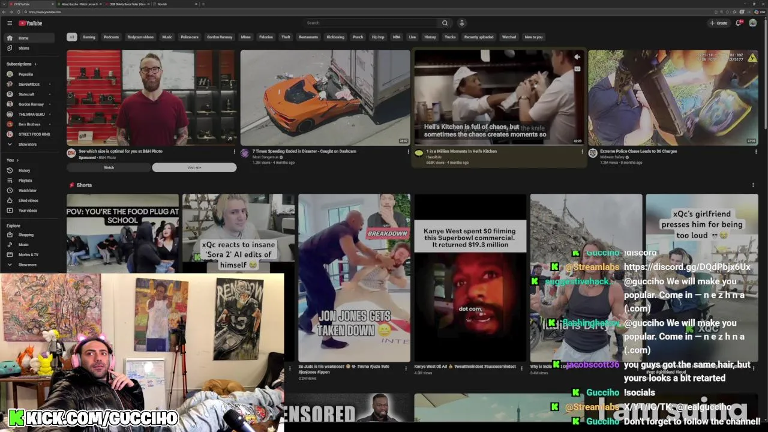Select the NBA filter chip
This screenshot has height=432, width=768.
pos(397,37)
